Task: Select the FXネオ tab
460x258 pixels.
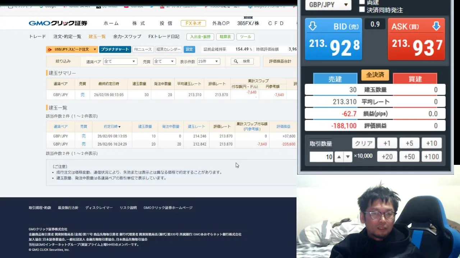Action: [x=193, y=23]
